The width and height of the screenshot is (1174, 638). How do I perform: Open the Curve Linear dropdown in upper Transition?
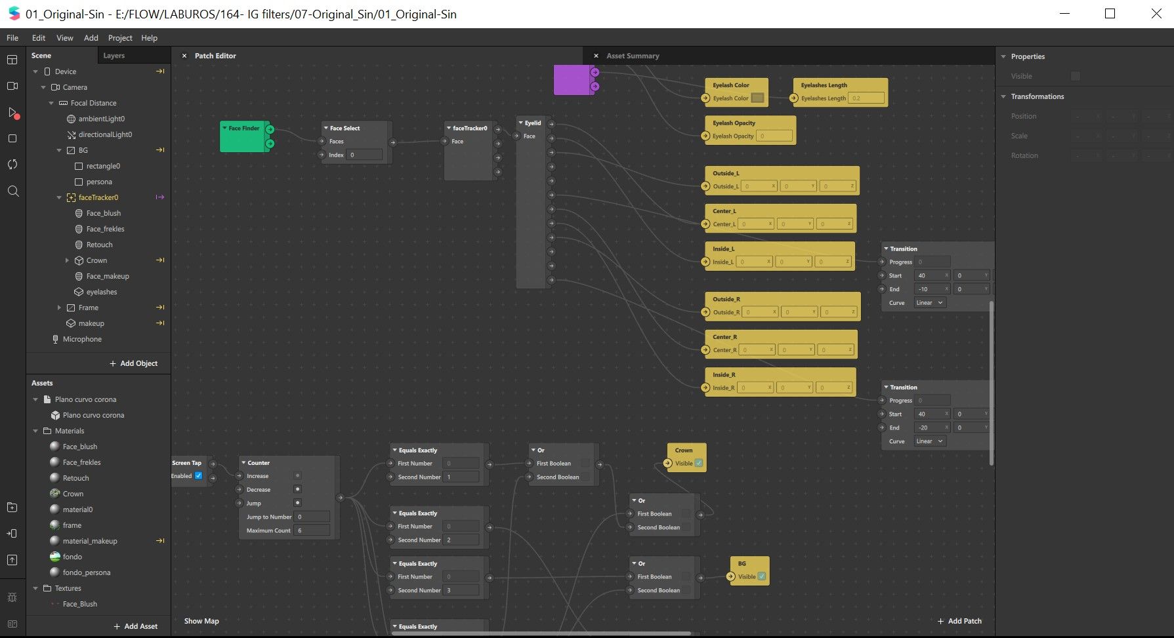pyautogui.click(x=930, y=303)
